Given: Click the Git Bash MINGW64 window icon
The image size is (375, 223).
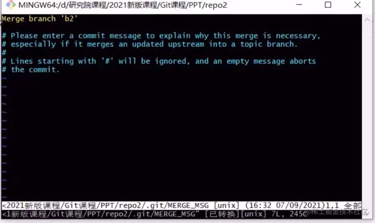Looking at the screenshot, I should 11,5.
